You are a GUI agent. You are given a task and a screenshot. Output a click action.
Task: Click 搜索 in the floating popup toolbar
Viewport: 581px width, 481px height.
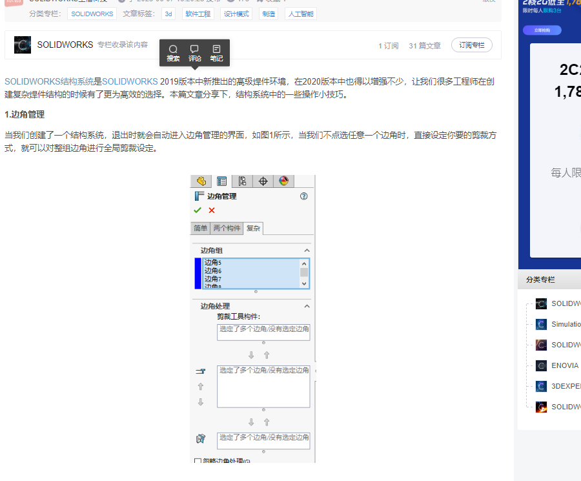click(x=173, y=53)
